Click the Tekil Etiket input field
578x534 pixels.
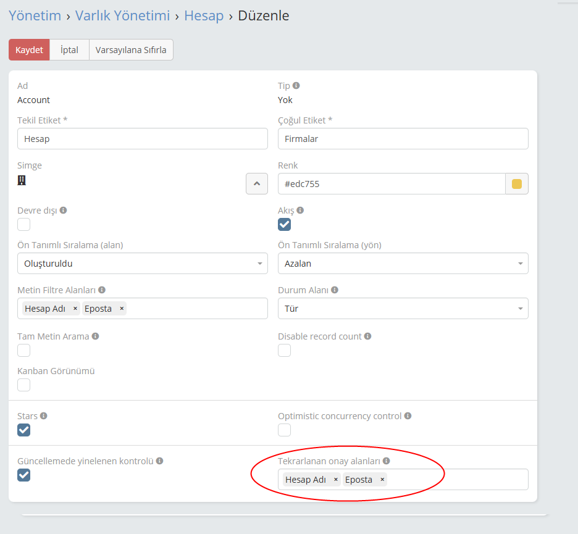143,139
